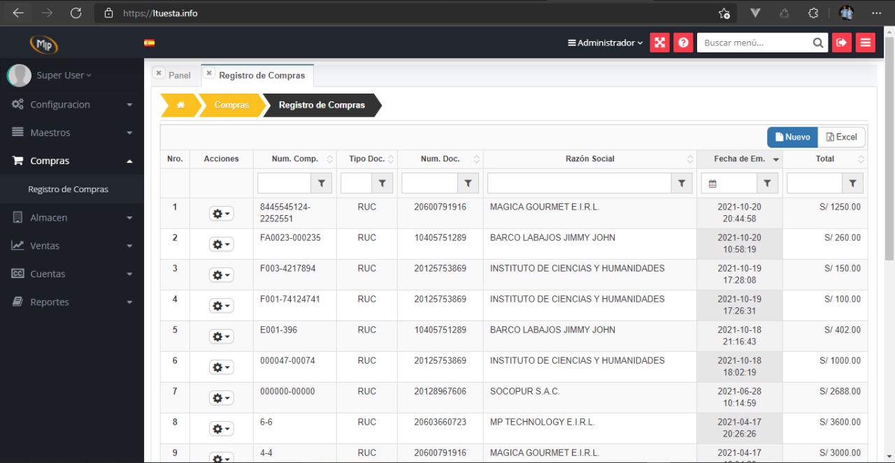Open actions gear for row 000047-00074

221,367
